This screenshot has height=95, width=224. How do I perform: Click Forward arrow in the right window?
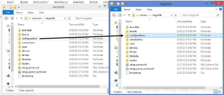120,15
